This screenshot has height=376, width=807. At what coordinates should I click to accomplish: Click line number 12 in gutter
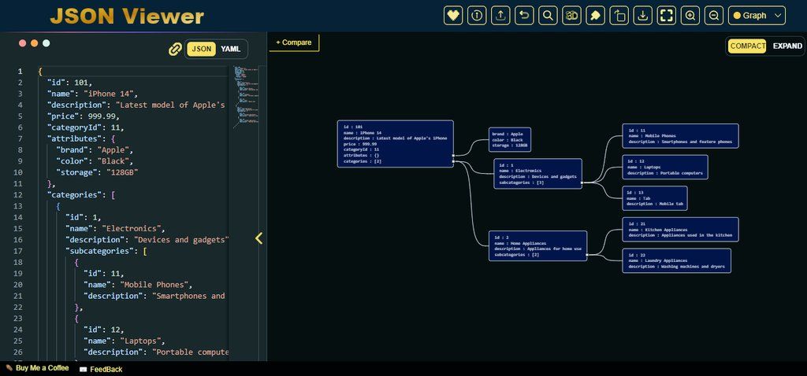[x=19, y=194]
